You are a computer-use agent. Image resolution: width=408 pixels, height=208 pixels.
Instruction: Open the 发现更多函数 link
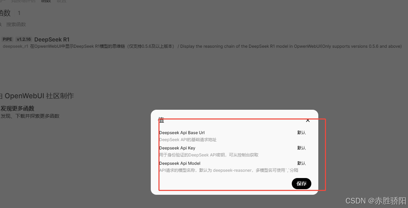click(17, 109)
